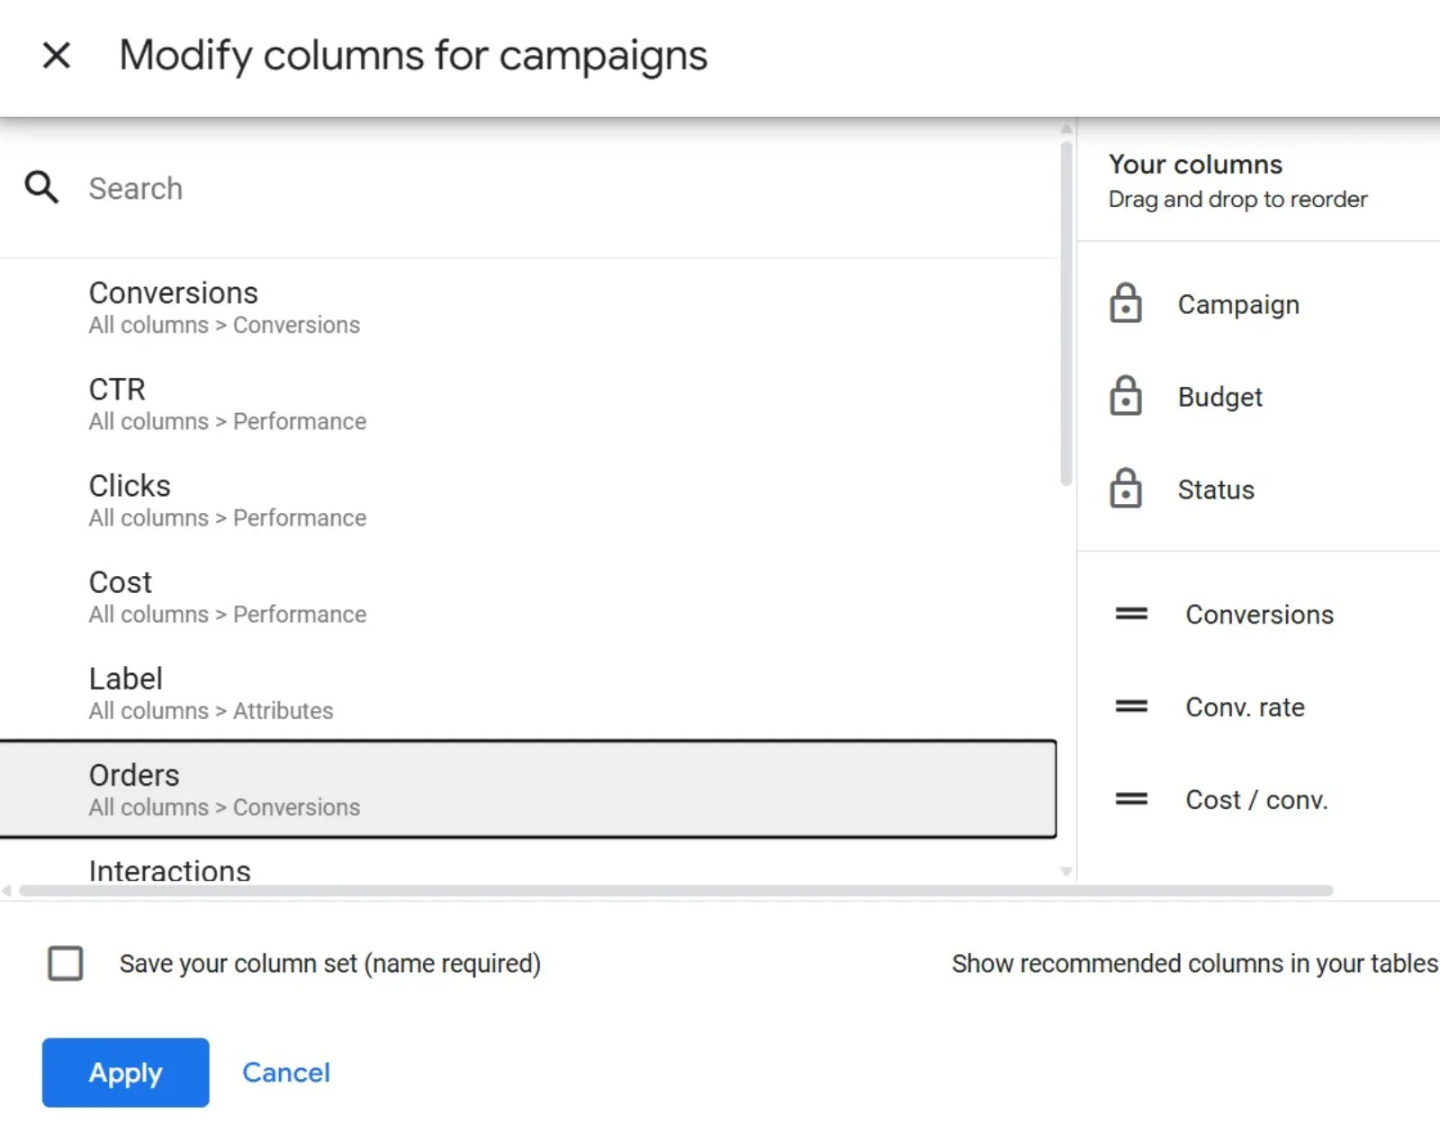Click the scroll-down arrow of column list

pos(1066,871)
